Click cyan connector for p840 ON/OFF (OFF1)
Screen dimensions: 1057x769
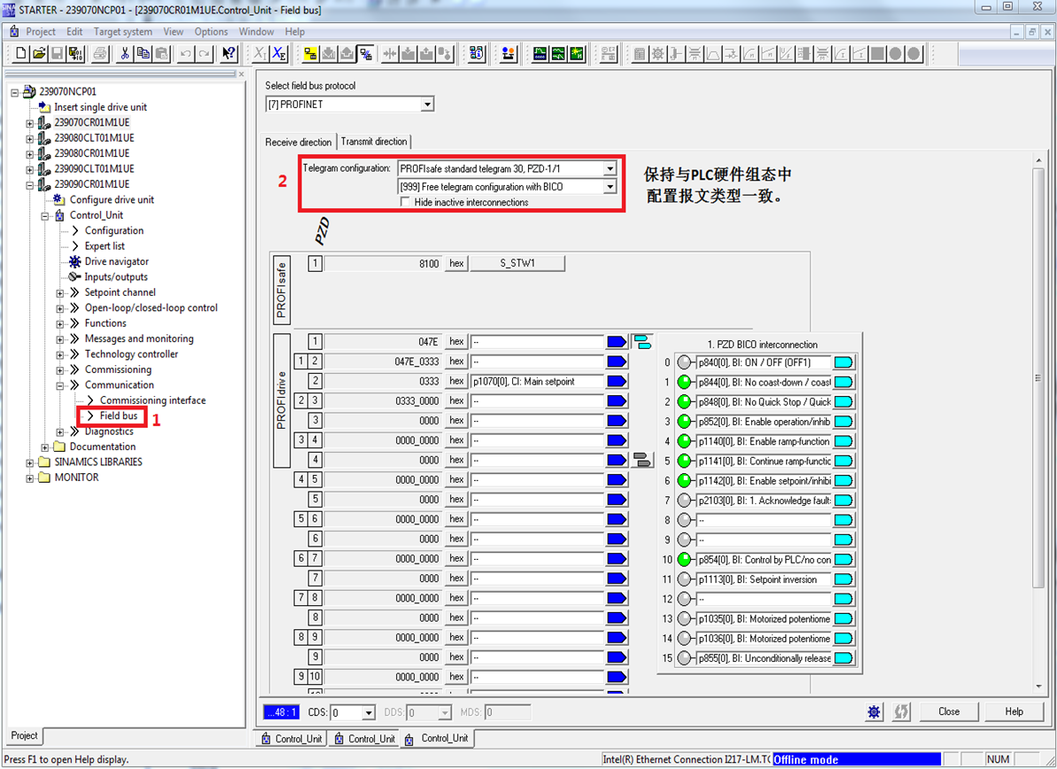pyautogui.click(x=843, y=362)
